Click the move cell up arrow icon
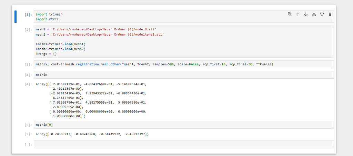 (297, 14)
